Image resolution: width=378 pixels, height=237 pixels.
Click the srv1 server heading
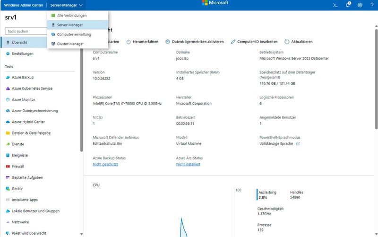click(x=11, y=18)
